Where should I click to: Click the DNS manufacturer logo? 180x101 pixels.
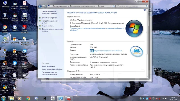136,51
